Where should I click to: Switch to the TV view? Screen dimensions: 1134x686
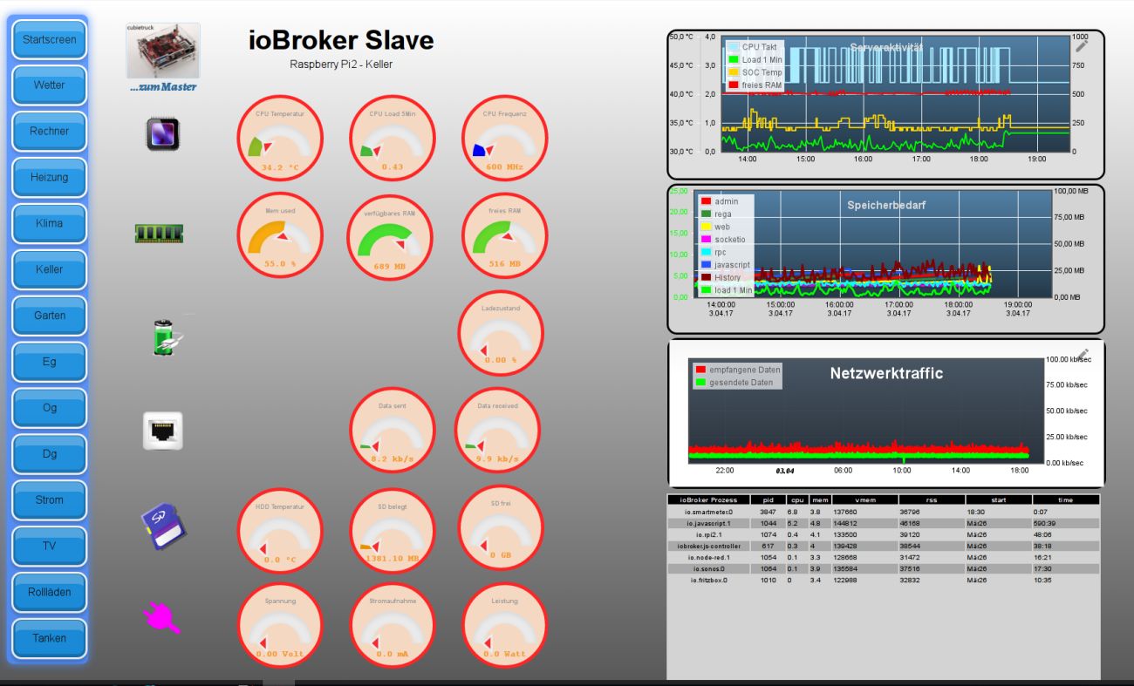click(x=50, y=547)
